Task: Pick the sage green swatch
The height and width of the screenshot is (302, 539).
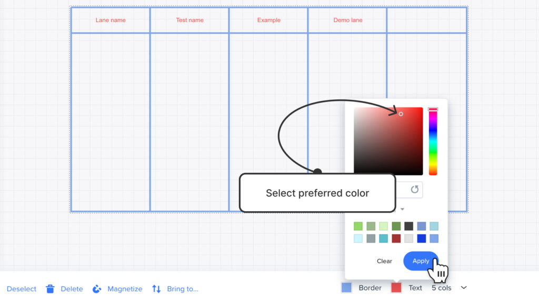Action: [371, 226]
